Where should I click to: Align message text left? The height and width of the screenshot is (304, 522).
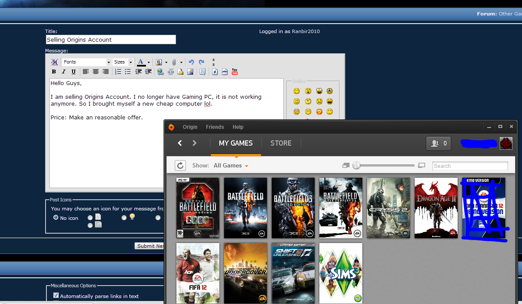pos(86,72)
